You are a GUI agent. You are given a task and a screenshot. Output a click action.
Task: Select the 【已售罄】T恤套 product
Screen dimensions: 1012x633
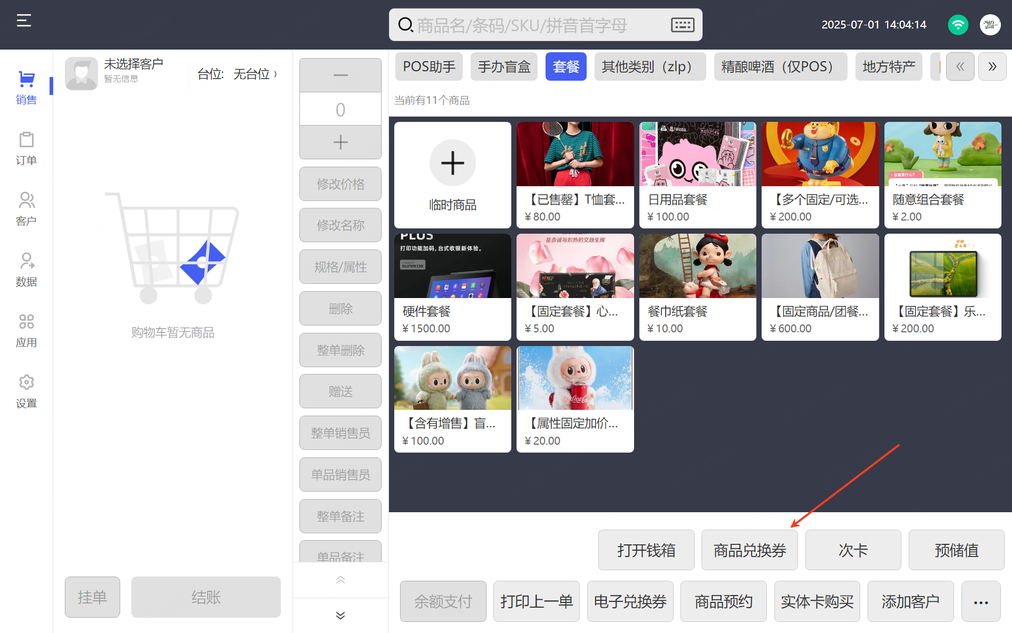(x=575, y=175)
